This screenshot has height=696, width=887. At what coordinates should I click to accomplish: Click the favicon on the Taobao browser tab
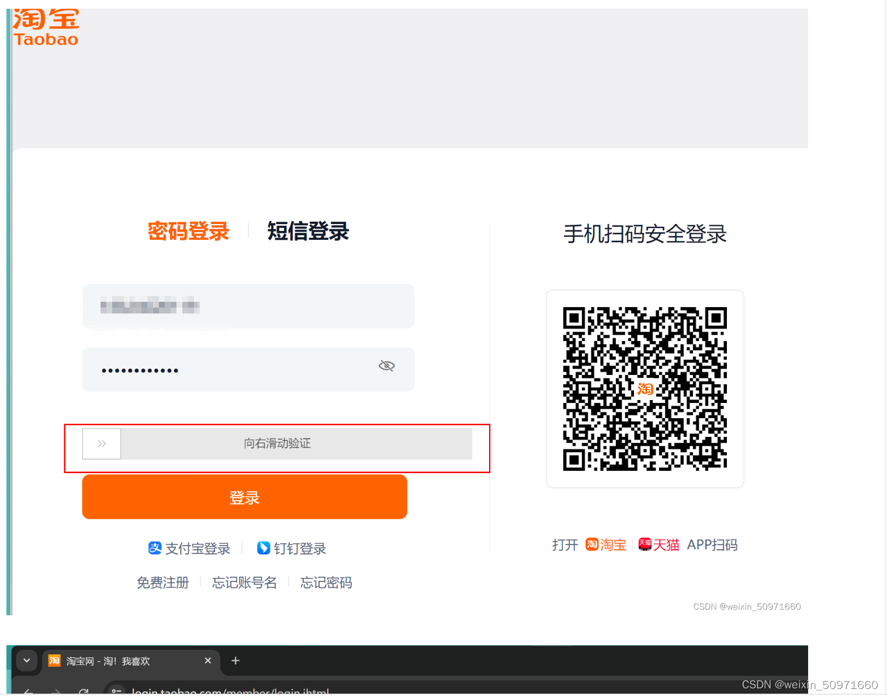click(54, 660)
